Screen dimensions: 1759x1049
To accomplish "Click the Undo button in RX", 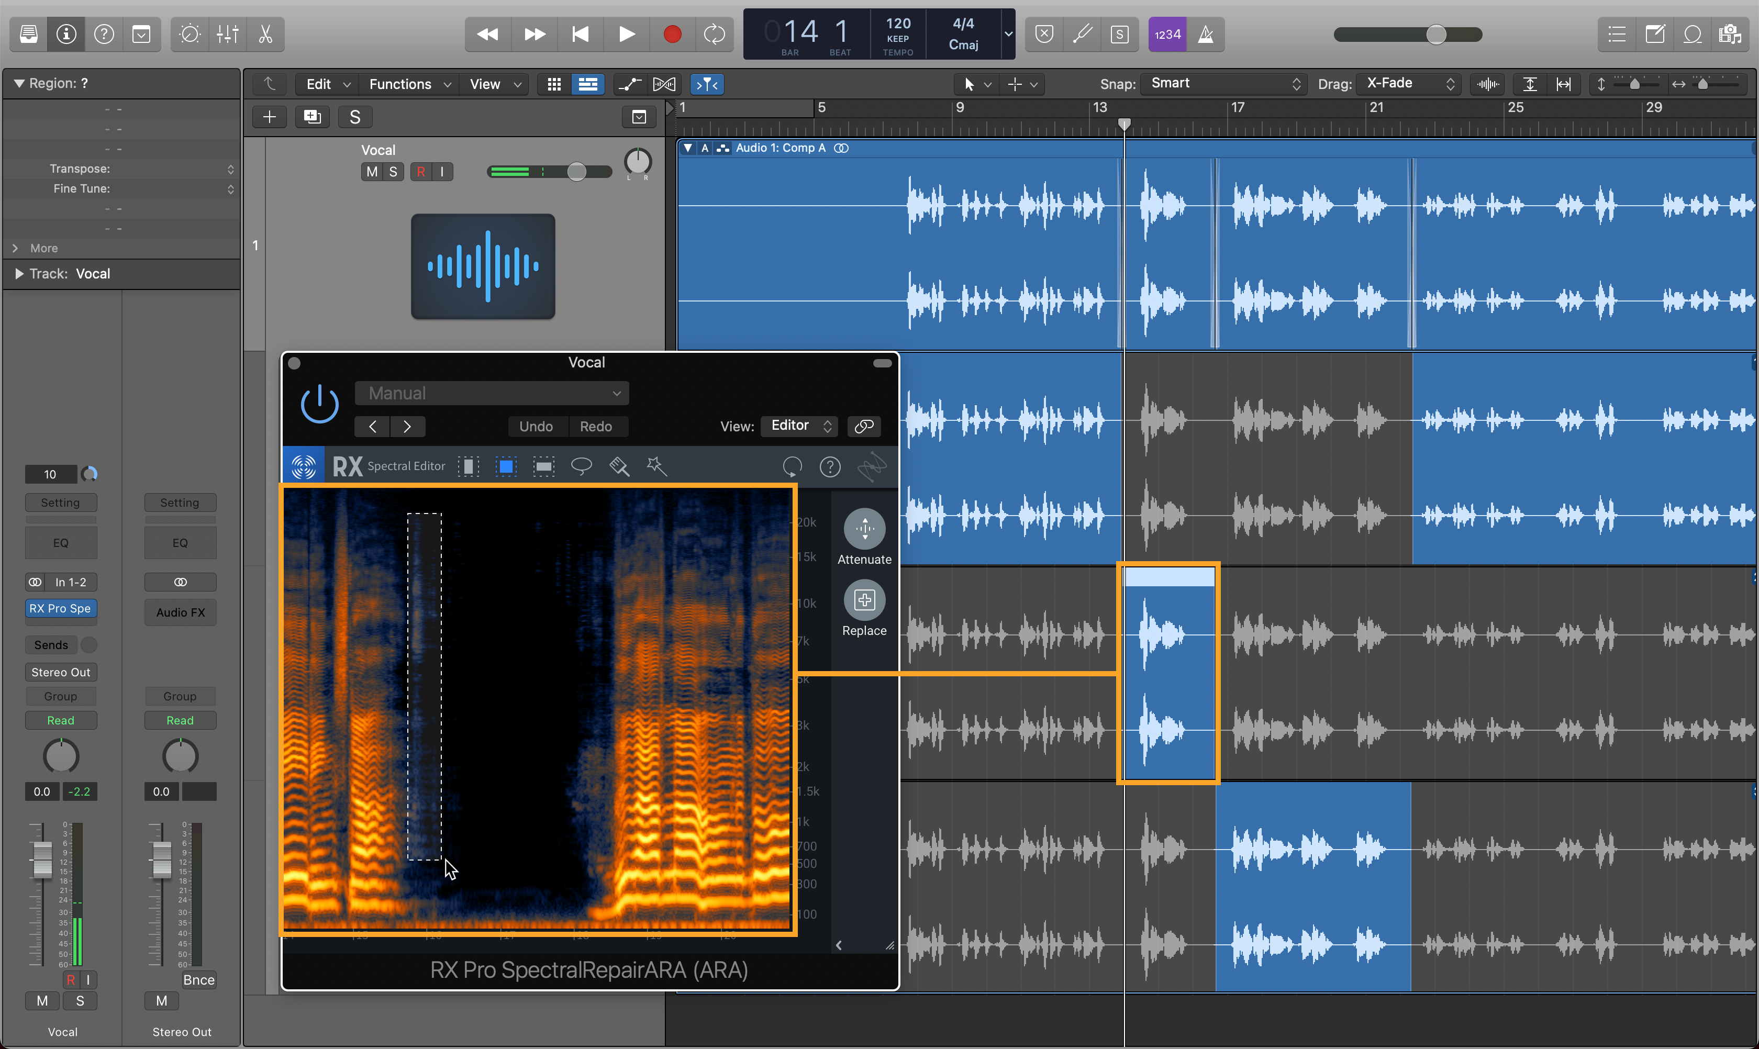I will [x=536, y=426].
